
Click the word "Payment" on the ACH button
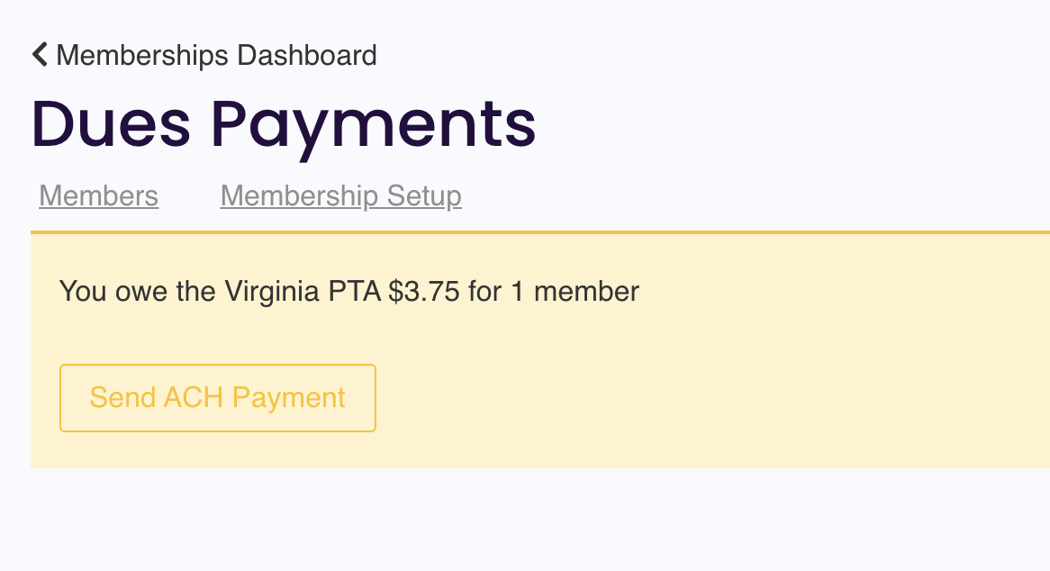[x=288, y=398]
